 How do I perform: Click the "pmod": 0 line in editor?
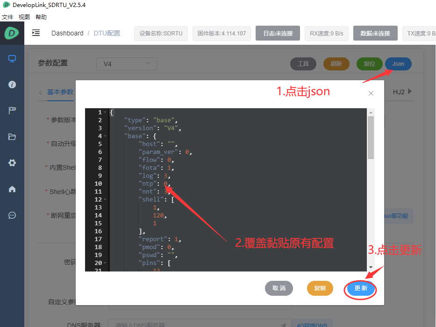click(x=156, y=247)
